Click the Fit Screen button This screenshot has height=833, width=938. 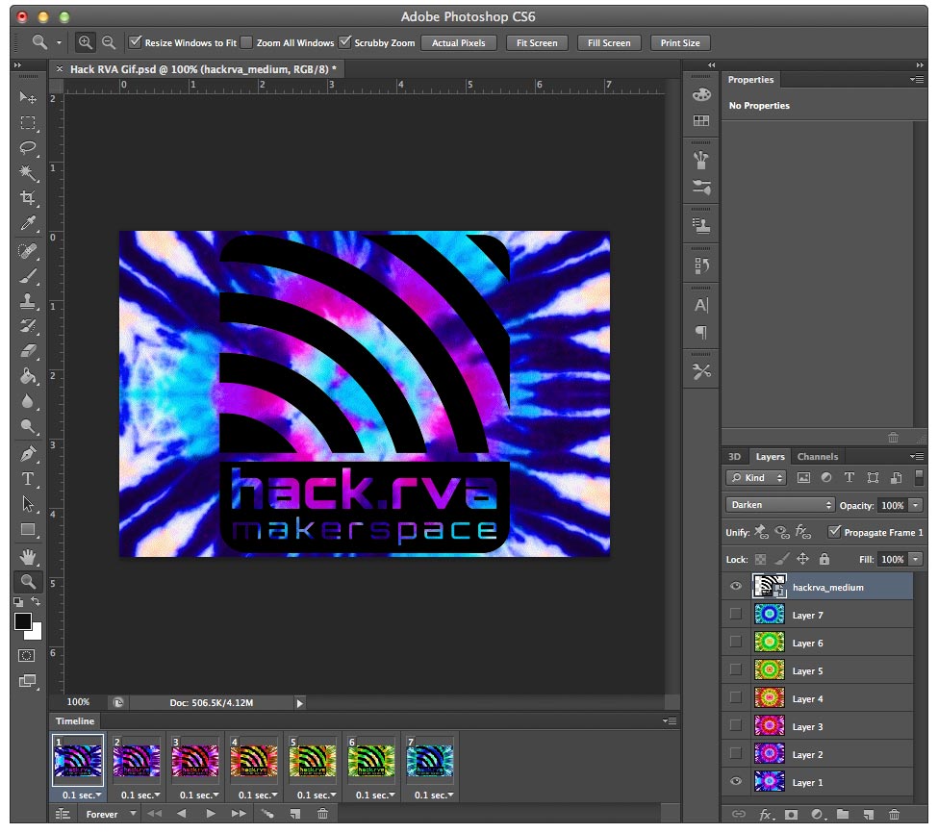click(537, 42)
